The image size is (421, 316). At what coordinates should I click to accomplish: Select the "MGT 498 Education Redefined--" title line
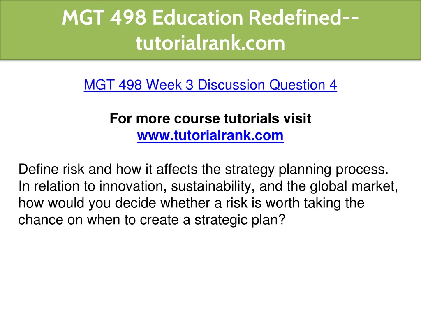pos(210,17)
